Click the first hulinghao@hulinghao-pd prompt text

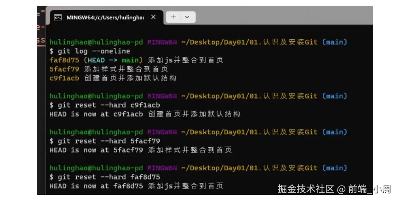96,42
